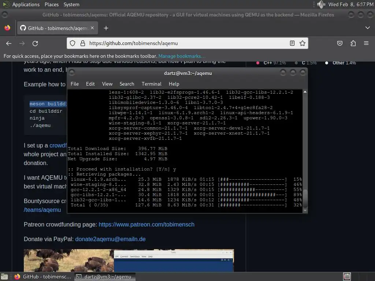375x281 pixels.
Task: Click the terminal scrollbar down arrow
Action: (305, 210)
